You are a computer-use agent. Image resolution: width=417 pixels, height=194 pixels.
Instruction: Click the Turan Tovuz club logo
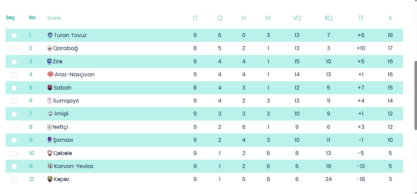[50, 35]
